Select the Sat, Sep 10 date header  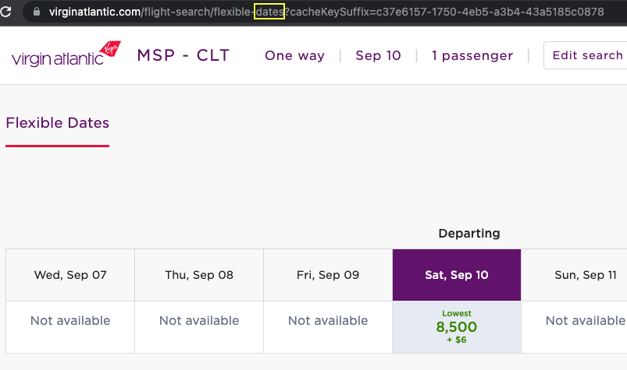pyautogui.click(x=457, y=275)
